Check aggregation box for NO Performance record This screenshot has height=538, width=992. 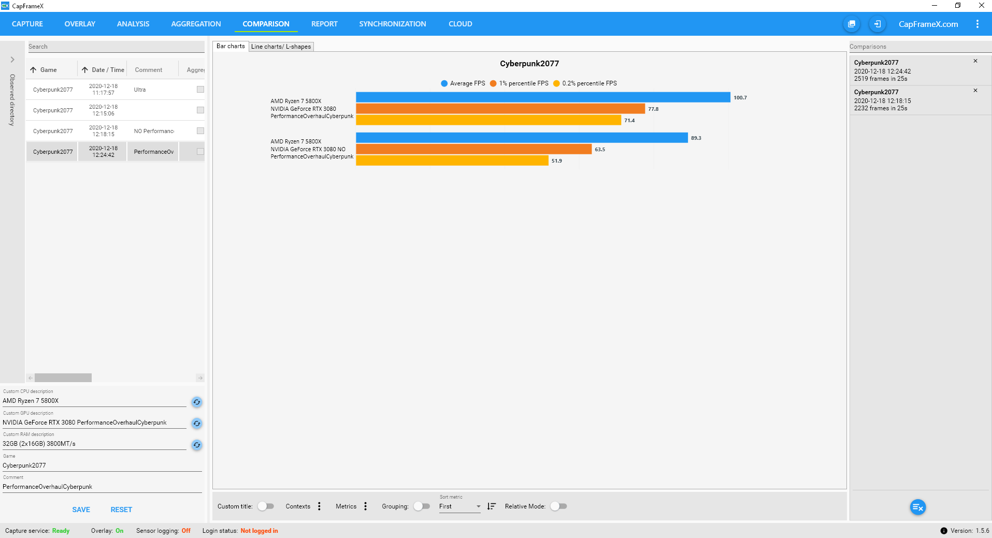200,131
